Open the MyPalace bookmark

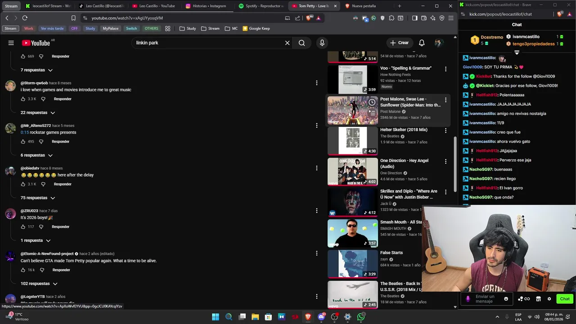(110, 28)
